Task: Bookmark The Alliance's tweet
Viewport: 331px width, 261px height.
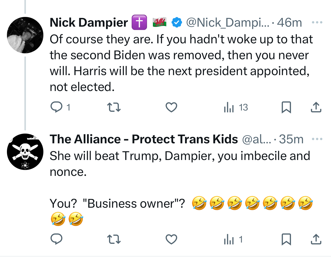Action: 286,239
